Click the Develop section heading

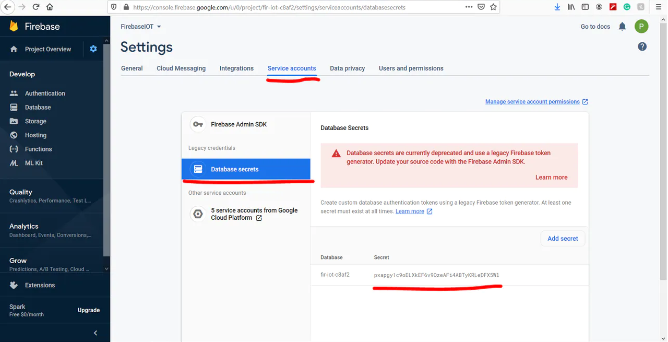(22, 74)
